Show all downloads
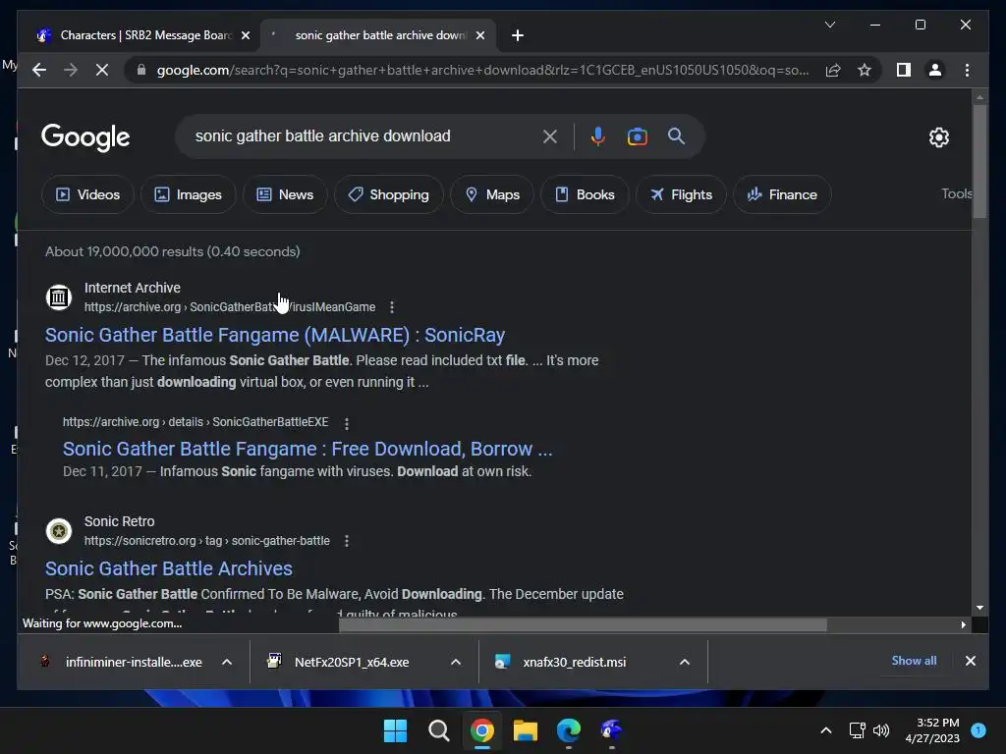The height and width of the screenshot is (754, 1006). pyautogui.click(x=914, y=661)
